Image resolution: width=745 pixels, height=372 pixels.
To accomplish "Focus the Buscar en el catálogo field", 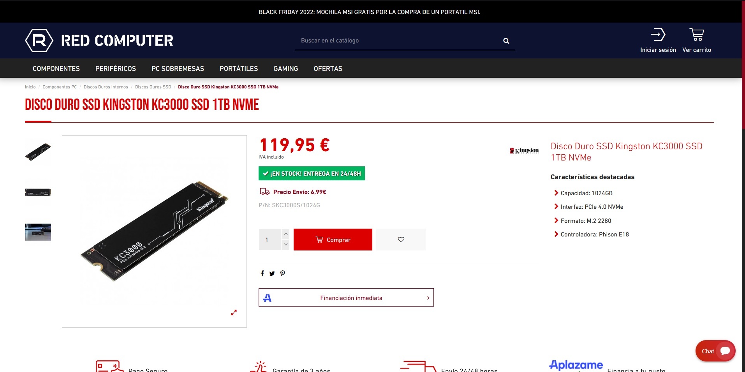I will click(399, 41).
